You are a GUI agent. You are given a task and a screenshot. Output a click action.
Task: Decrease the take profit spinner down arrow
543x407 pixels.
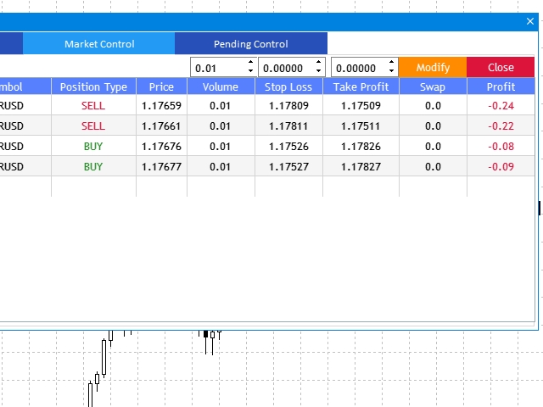[x=391, y=71]
